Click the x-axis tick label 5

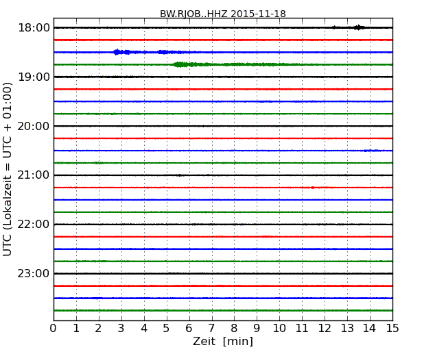click(x=167, y=329)
